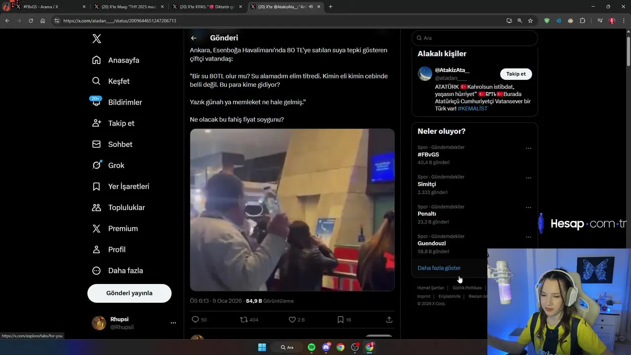Open Imprint footer link
This screenshot has width=631, height=355.
click(x=424, y=296)
